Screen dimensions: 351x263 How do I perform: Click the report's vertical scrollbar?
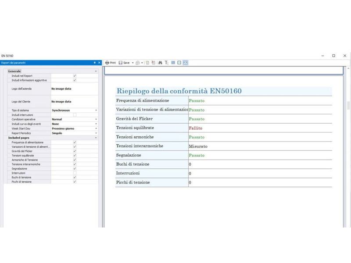pos(348,105)
